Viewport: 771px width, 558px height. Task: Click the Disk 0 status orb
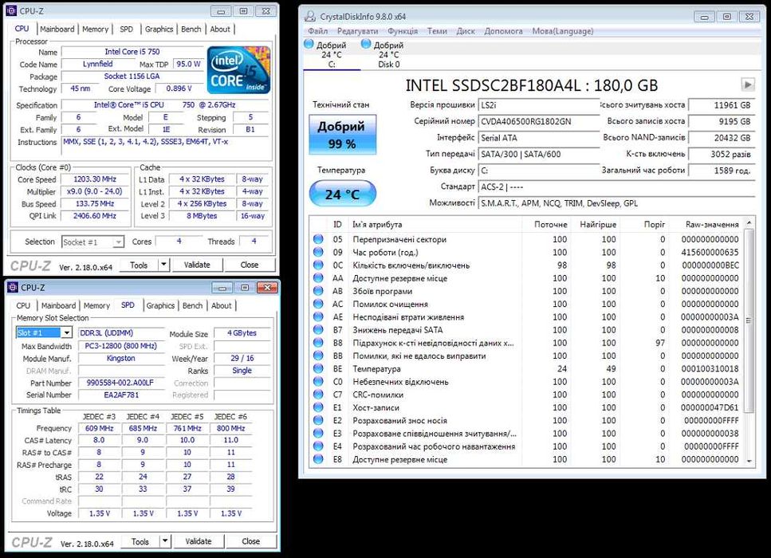coord(366,44)
